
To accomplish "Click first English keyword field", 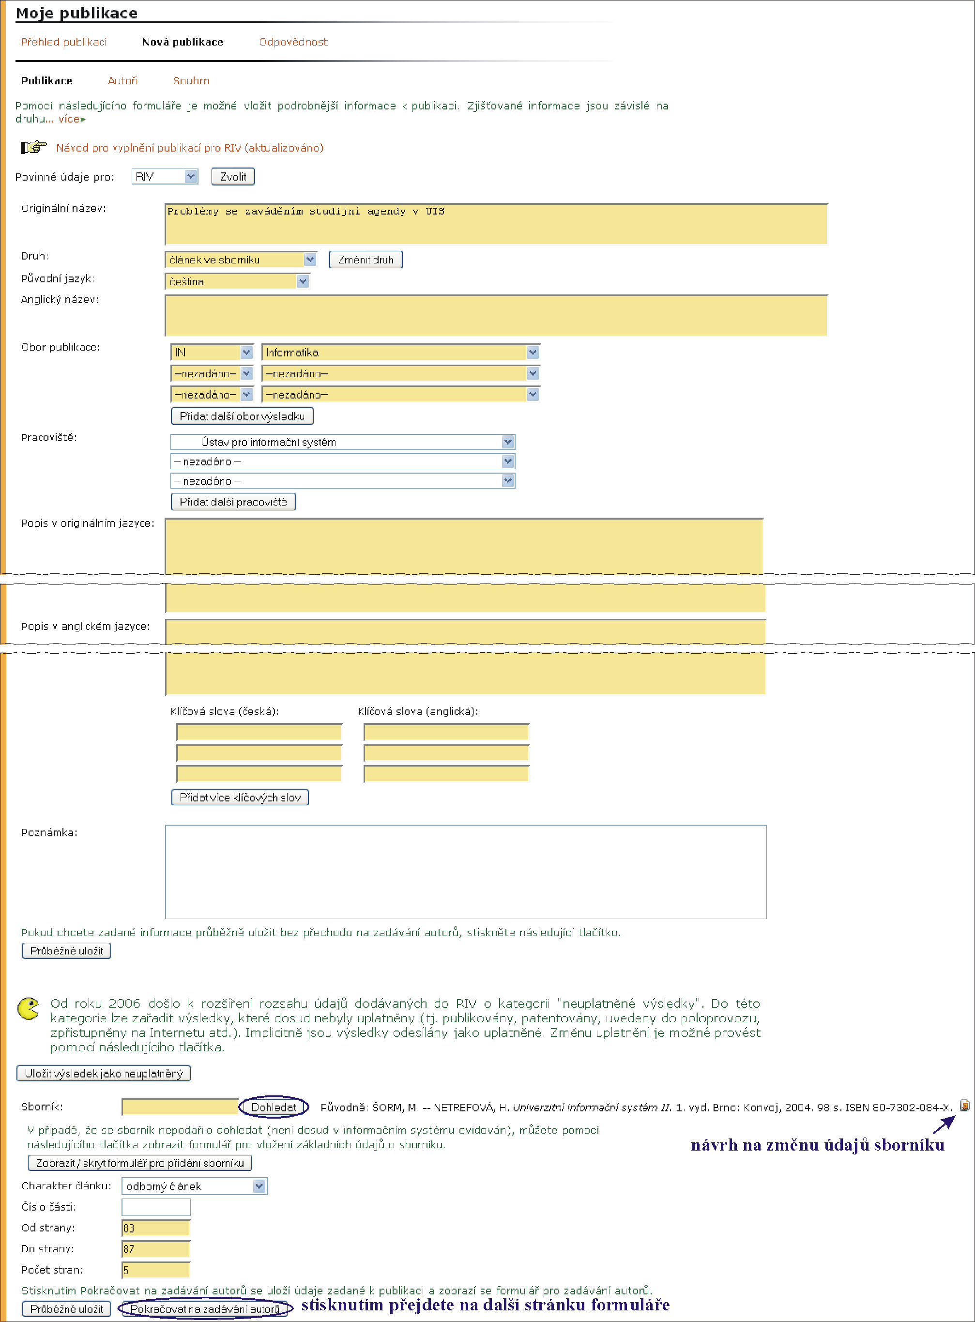I will [x=446, y=732].
